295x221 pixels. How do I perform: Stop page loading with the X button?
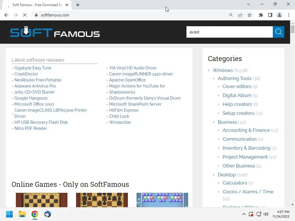pos(25,15)
